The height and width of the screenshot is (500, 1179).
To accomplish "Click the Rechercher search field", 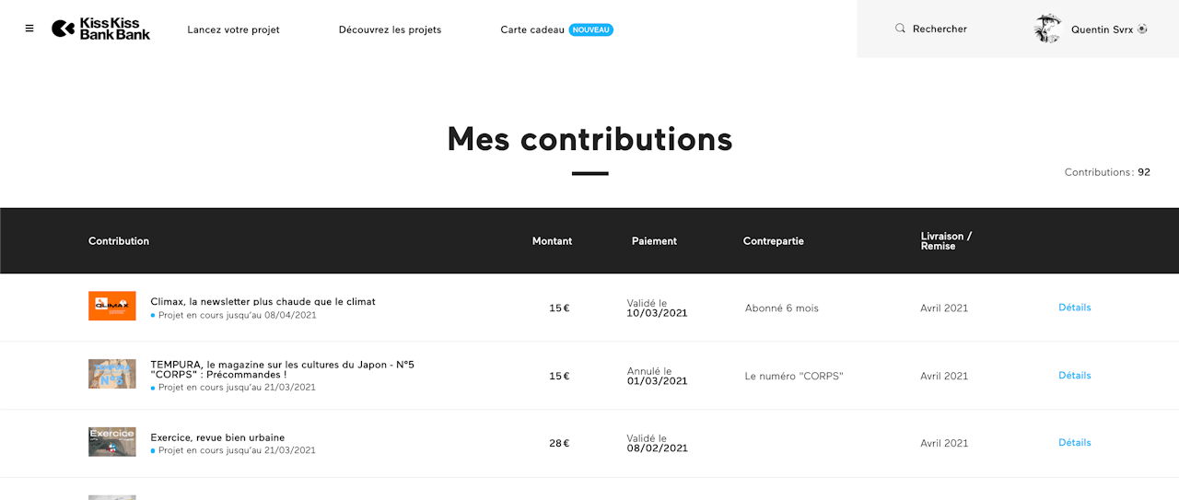I will click(940, 29).
